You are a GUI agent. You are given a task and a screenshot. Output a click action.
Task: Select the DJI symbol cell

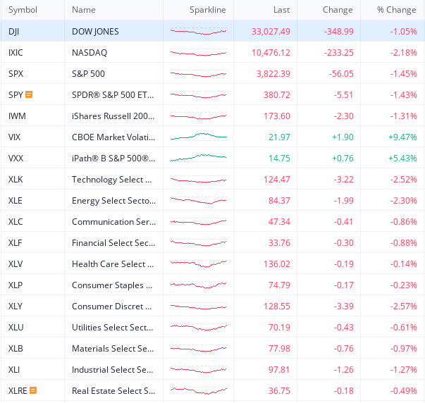point(32,31)
